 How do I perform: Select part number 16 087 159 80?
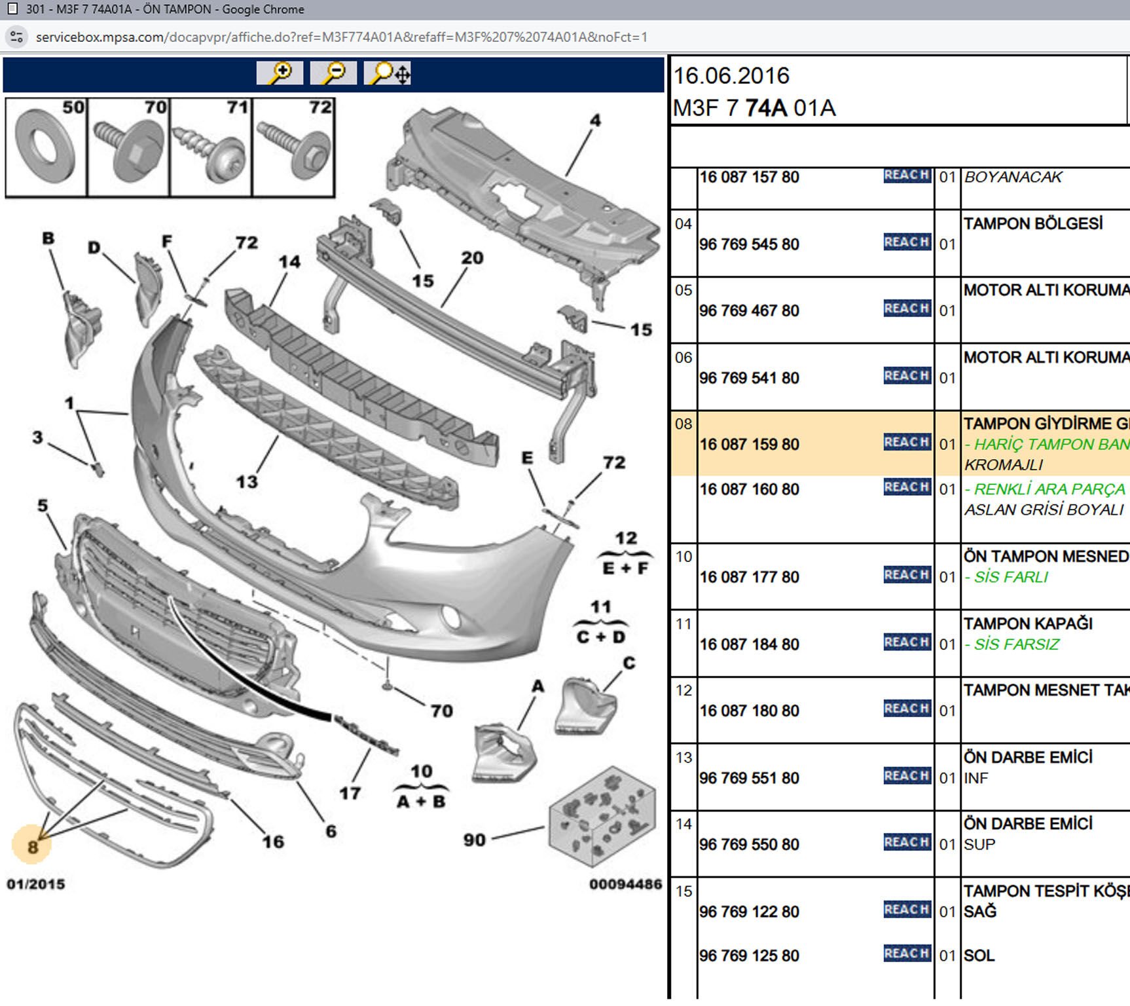pos(749,445)
